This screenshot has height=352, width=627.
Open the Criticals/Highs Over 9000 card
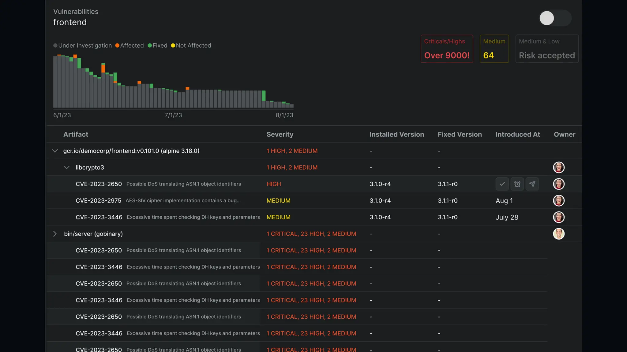pyautogui.click(x=447, y=49)
